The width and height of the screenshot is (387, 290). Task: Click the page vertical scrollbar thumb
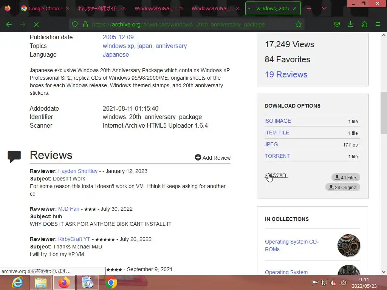point(384,113)
